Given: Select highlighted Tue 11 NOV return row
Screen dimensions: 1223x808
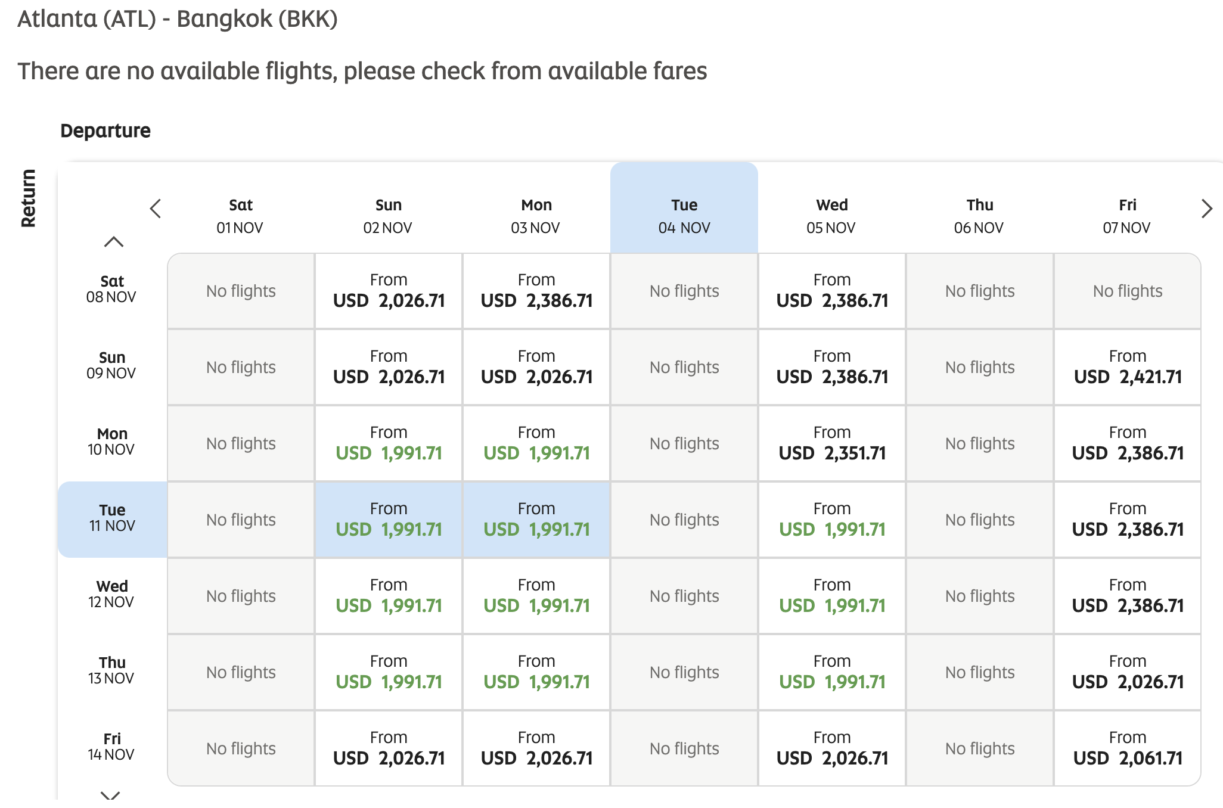Looking at the screenshot, I should tap(113, 519).
